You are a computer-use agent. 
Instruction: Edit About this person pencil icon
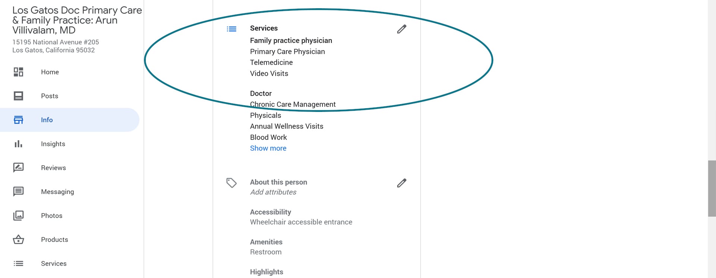point(402,183)
